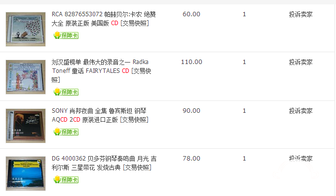Open the Beethoven Moonlight CD thumbnail

point(26,173)
